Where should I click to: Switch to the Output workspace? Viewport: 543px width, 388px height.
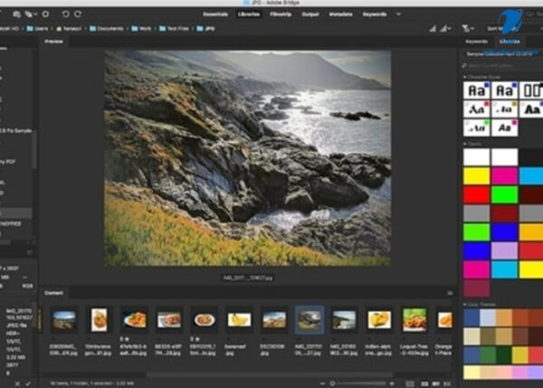(310, 14)
